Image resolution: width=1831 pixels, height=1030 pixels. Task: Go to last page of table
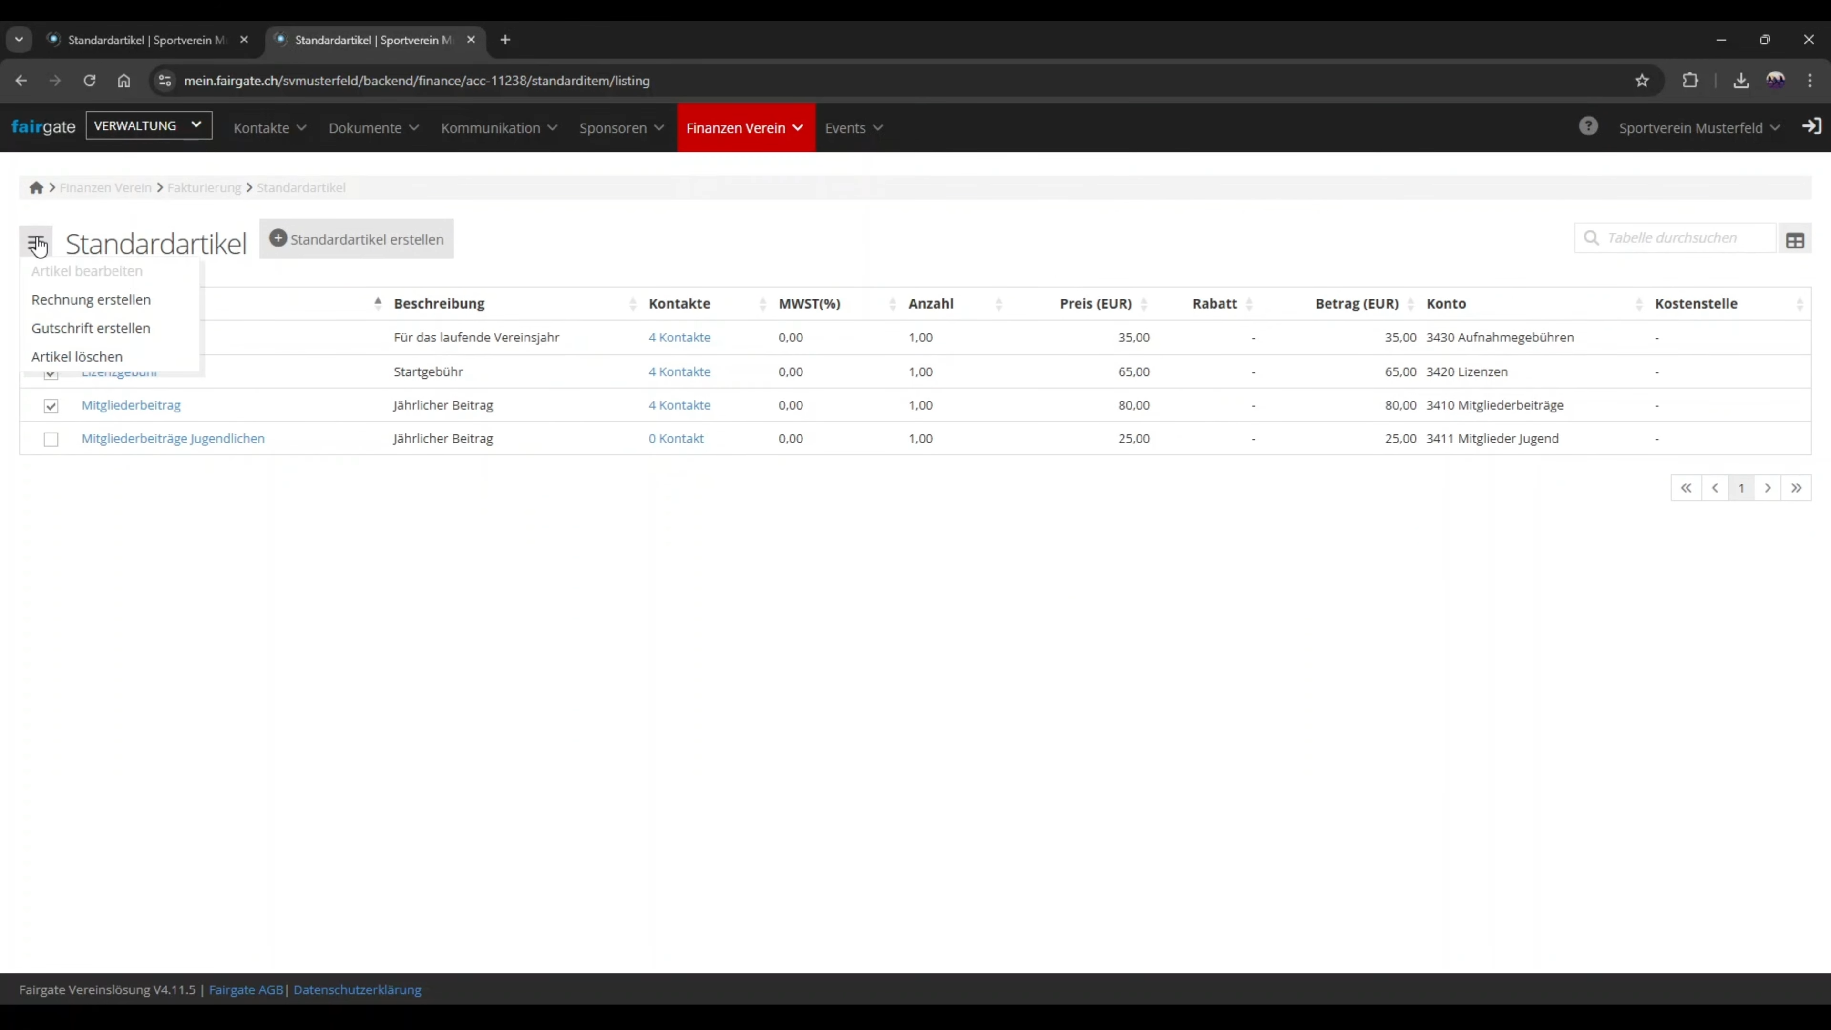(x=1796, y=488)
